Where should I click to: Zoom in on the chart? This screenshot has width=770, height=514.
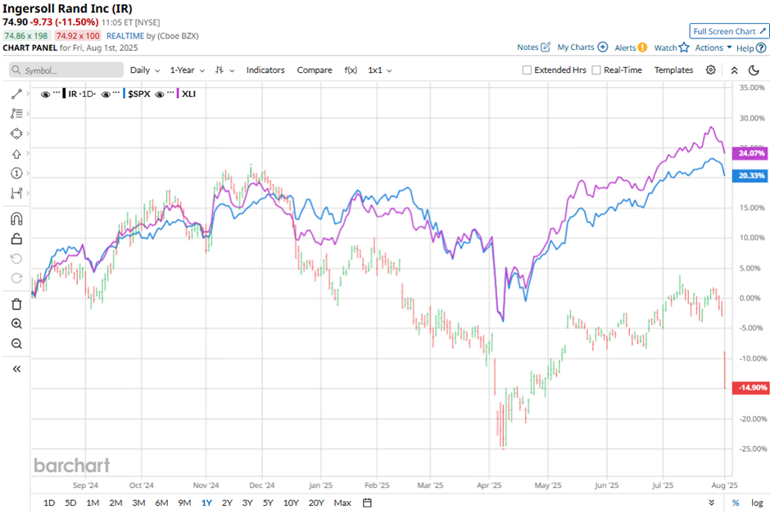(x=16, y=324)
